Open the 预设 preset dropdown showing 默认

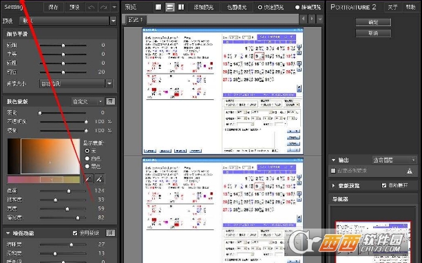point(68,21)
